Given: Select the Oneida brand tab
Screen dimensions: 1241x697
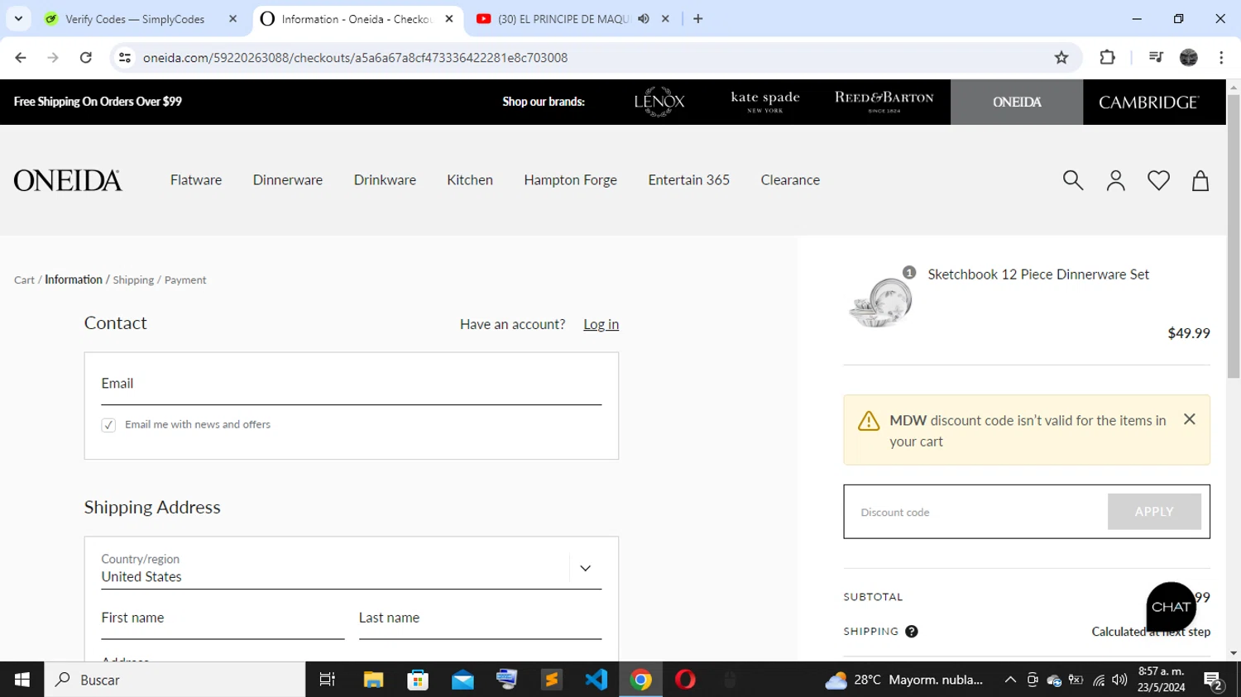Looking at the screenshot, I should pos(1017,102).
